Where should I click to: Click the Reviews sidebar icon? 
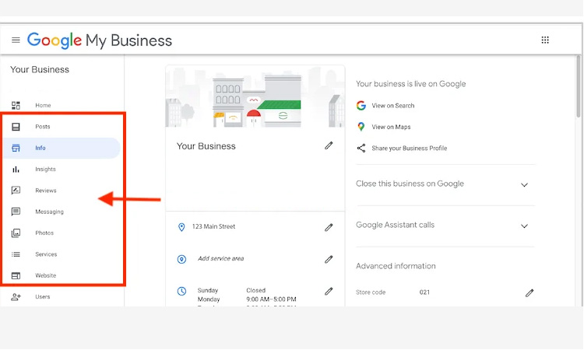(x=16, y=191)
